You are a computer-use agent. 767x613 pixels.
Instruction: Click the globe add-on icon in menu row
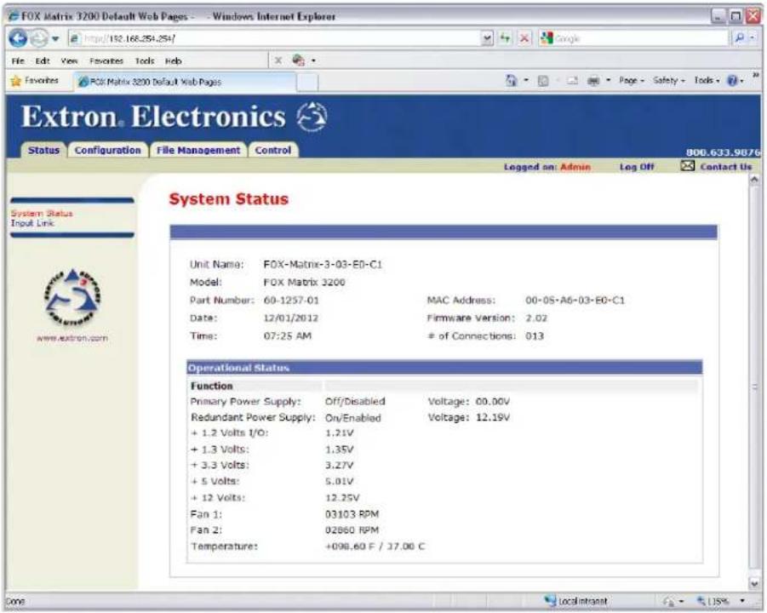[298, 60]
